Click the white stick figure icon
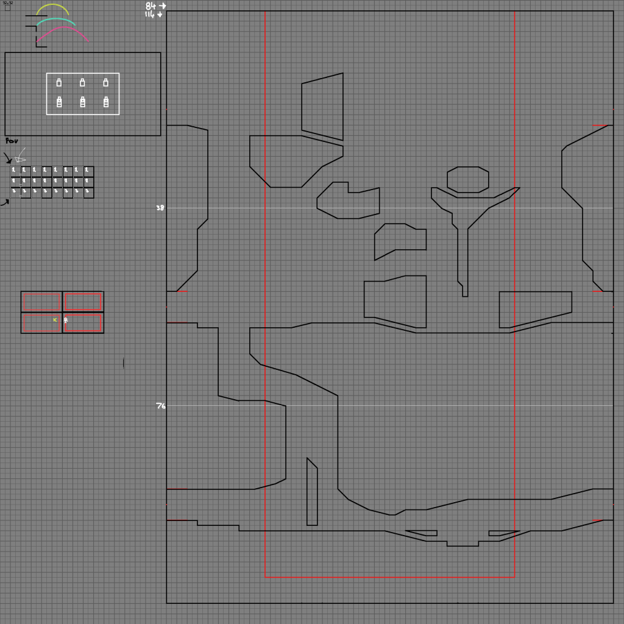The height and width of the screenshot is (624, 624). (x=66, y=320)
